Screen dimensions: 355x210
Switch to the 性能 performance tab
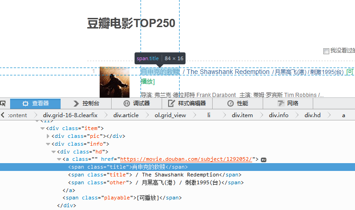pyautogui.click(x=238, y=103)
